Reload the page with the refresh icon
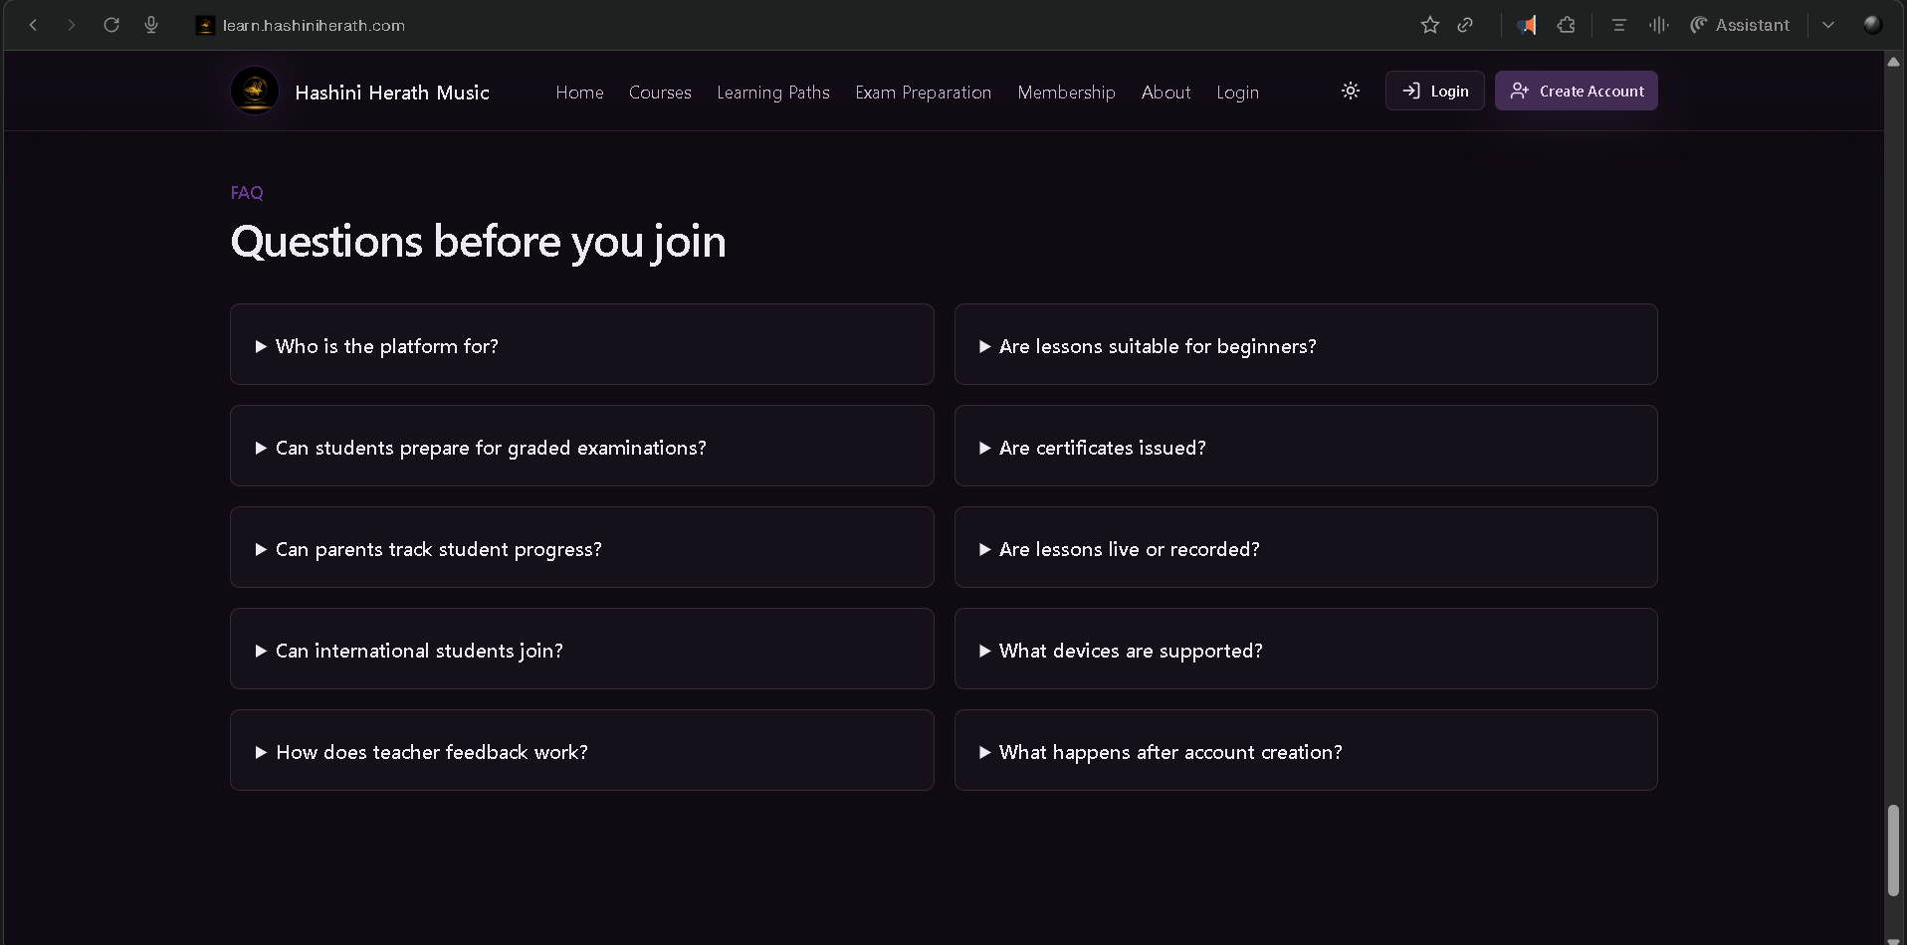The image size is (1907, 945). pyautogui.click(x=111, y=25)
